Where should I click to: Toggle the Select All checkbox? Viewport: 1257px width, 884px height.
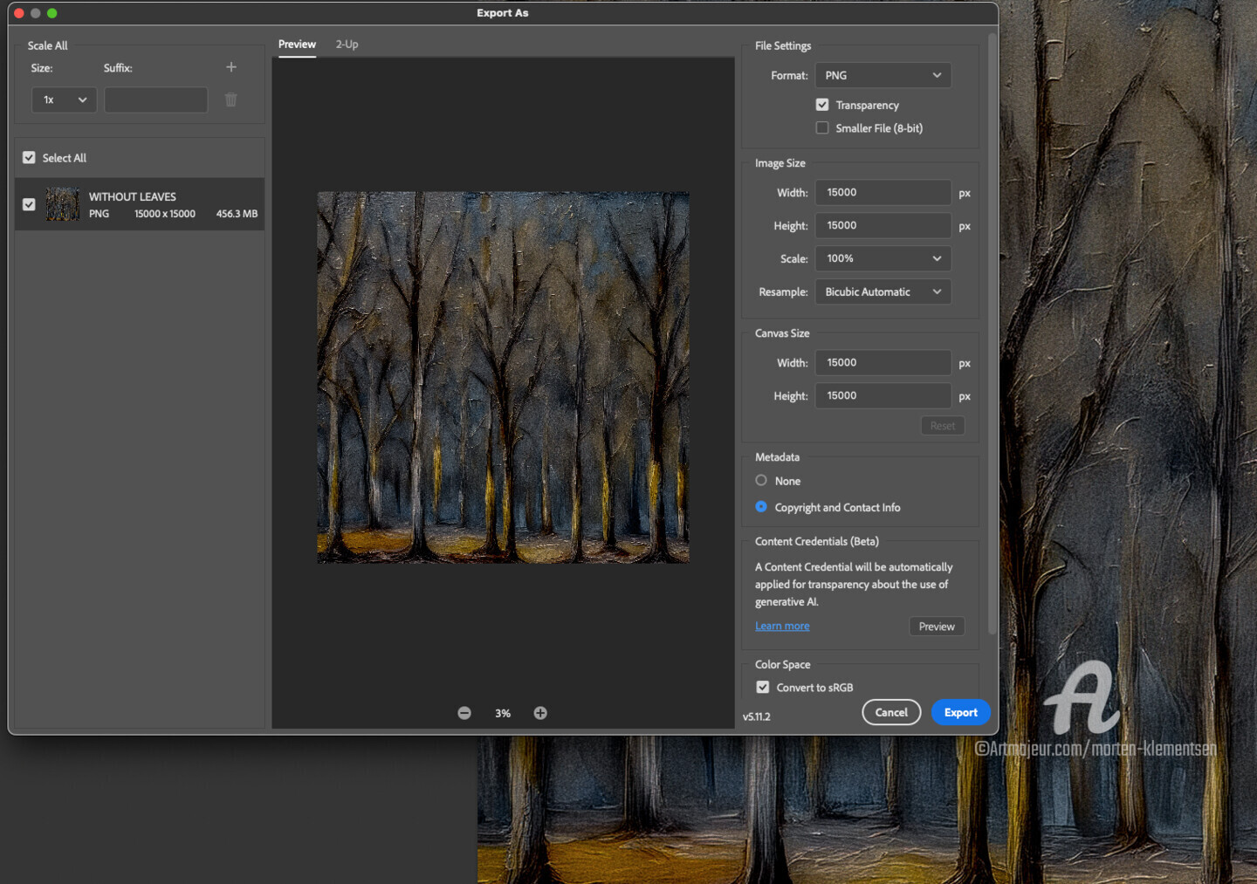pos(29,158)
